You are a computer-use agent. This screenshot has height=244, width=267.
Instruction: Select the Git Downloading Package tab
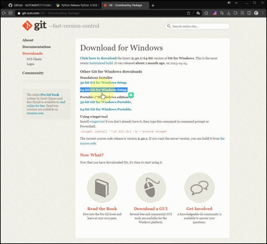(x=125, y=5)
